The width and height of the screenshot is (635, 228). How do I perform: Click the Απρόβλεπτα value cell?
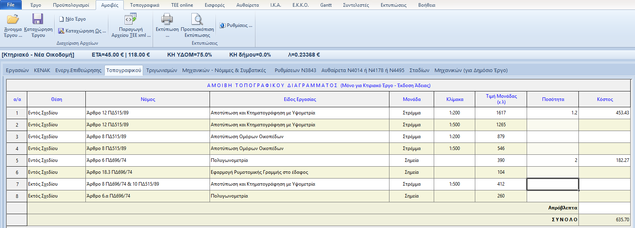tap(604, 208)
